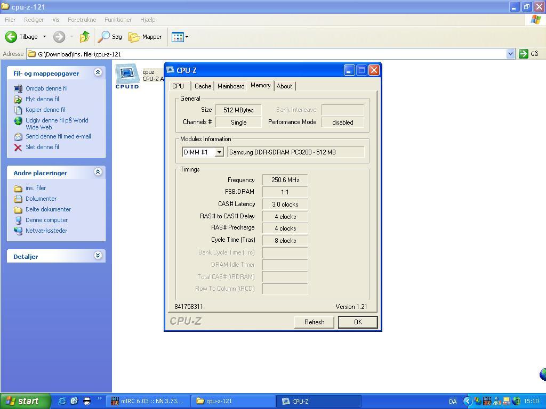
Task: Click Omdøb denne fil link
Action: [x=47, y=88]
